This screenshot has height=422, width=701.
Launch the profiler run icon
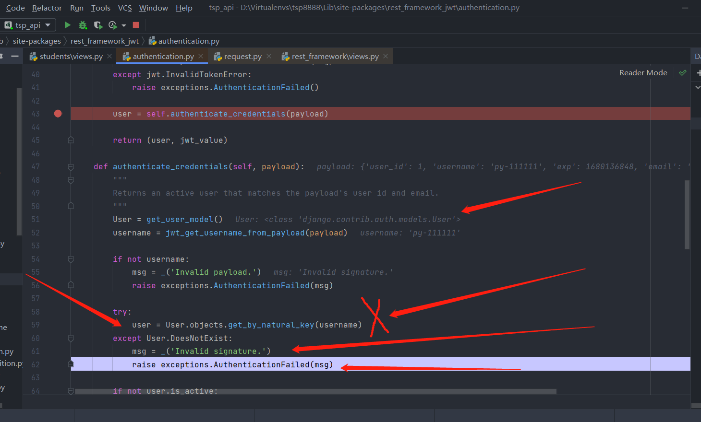pyautogui.click(x=113, y=25)
